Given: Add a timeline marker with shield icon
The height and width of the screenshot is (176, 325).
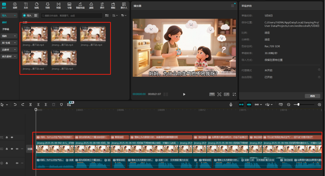Looking at the screenshot, I should click(x=61, y=105).
